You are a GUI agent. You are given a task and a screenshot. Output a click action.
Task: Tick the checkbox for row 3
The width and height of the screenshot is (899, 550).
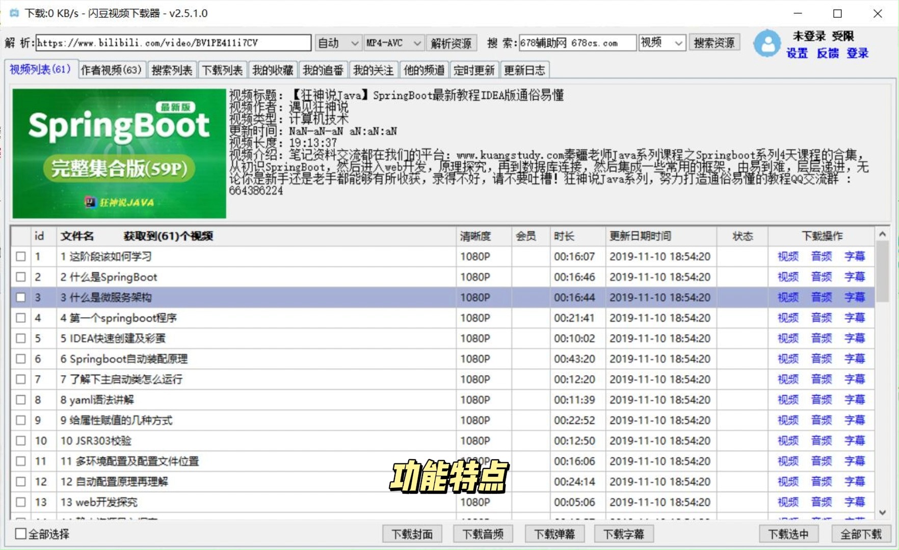21,297
